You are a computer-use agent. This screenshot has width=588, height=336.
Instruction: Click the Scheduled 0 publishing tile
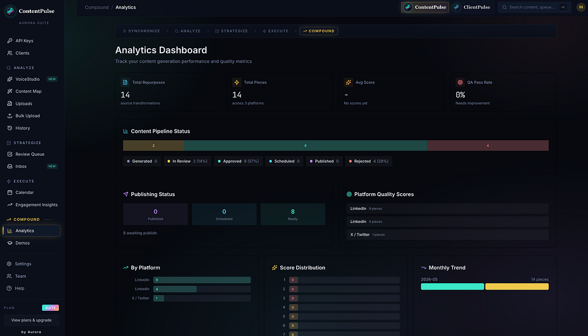click(x=224, y=214)
